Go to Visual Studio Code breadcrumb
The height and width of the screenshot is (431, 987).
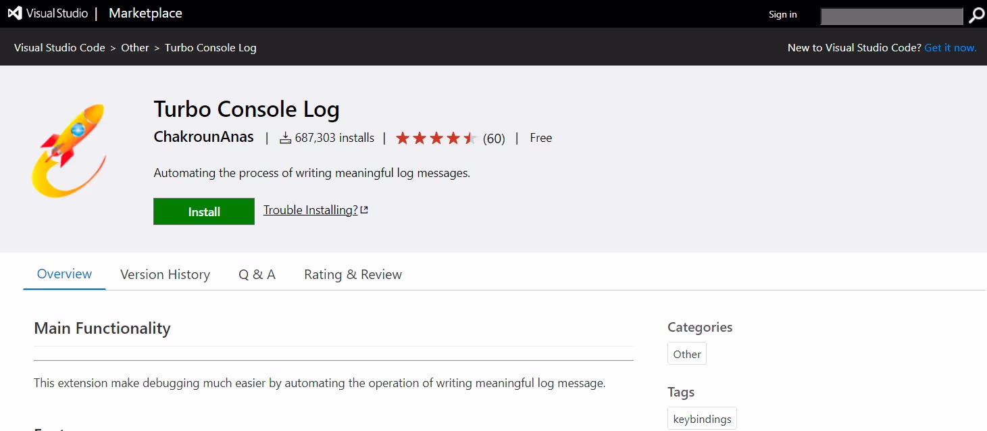click(59, 47)
